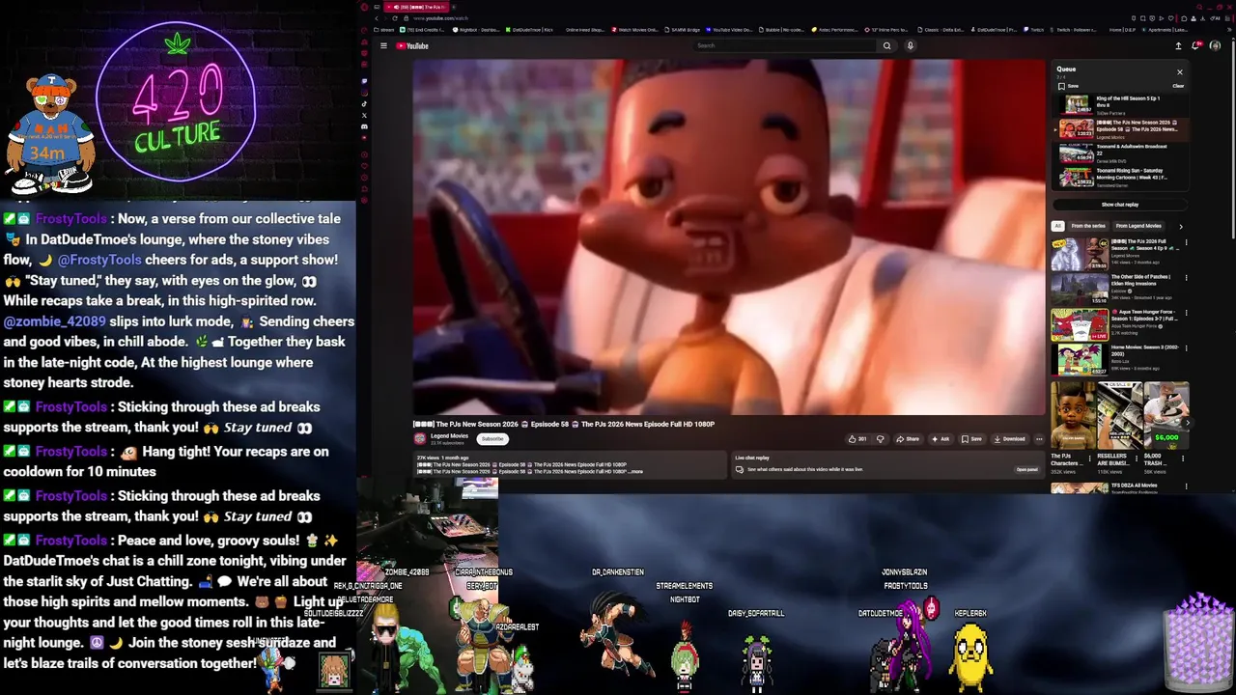The image size is (1236, 695).
Task: Open the $6,000 TRASH short
Action: click(x=1166, y=415)
